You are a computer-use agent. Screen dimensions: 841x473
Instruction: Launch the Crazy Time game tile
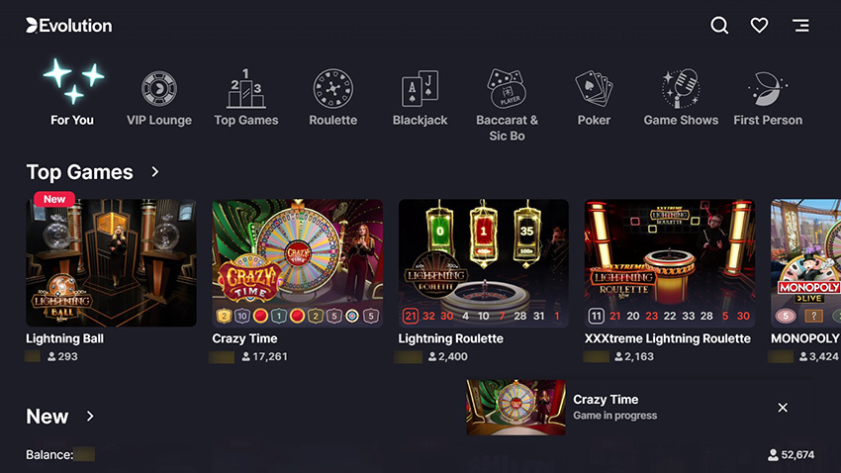[298, 263]
